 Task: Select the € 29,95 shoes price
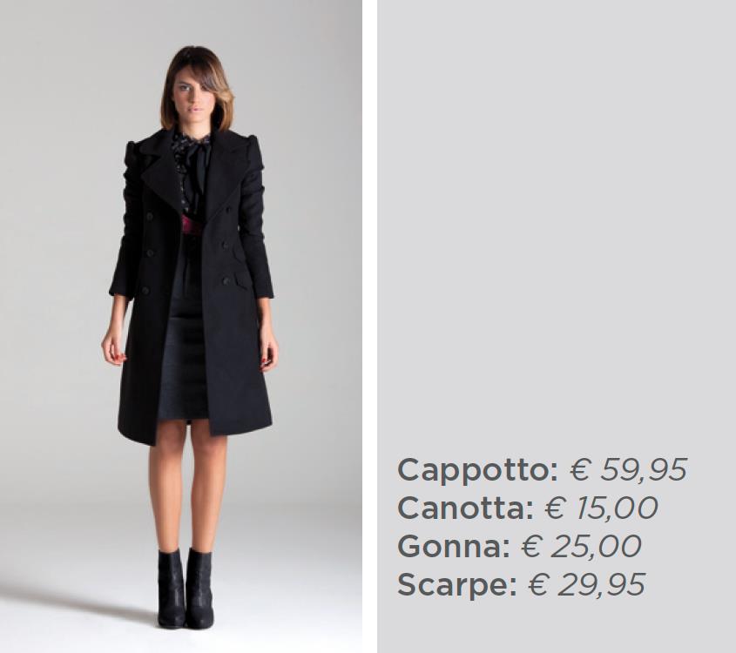[587, 584]
